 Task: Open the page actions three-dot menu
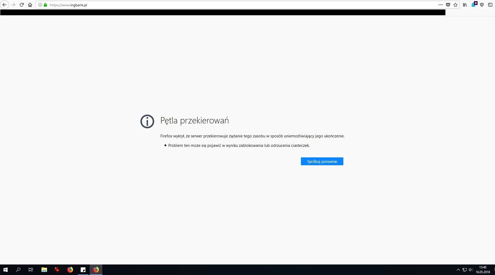pos(440,5)
